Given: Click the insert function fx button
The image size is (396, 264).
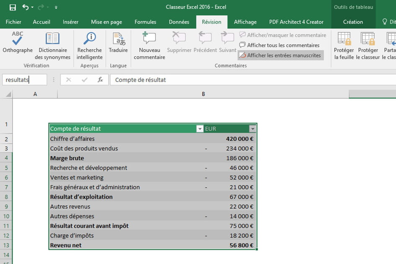Looking at the screenshot, I should pos(100,80).
